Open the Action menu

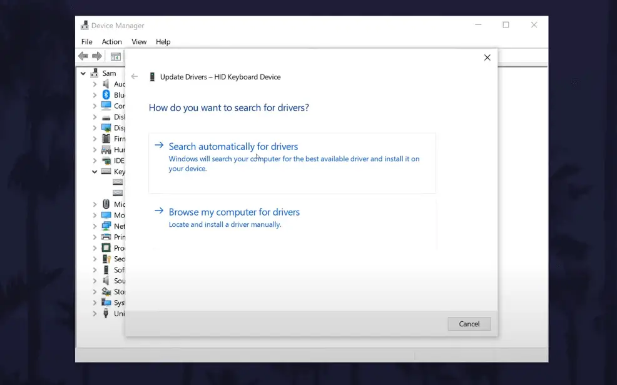tap(112, 42)
